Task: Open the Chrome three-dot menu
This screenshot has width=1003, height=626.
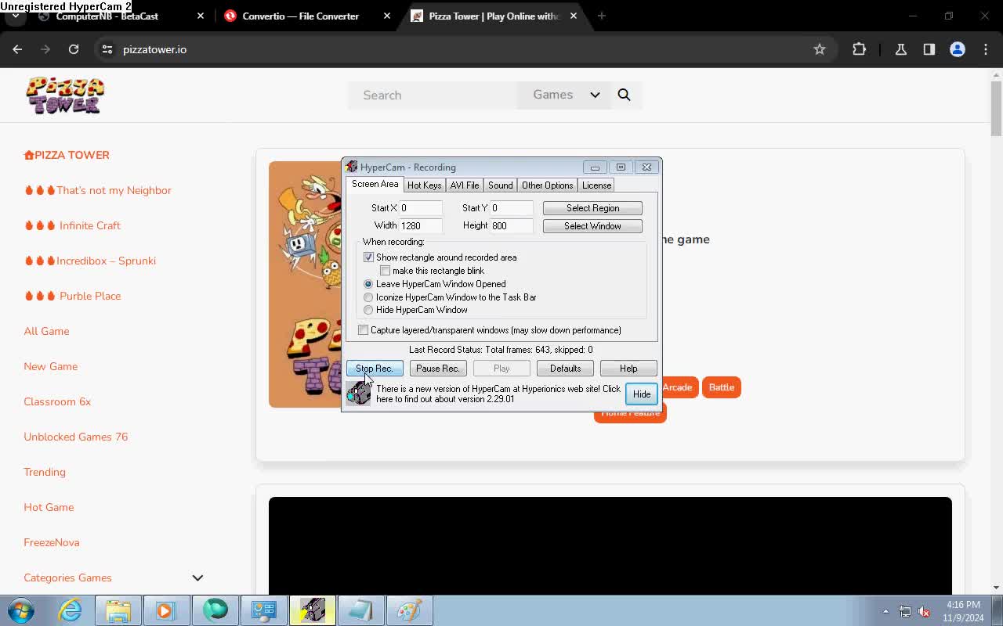Action: [986, 49]
